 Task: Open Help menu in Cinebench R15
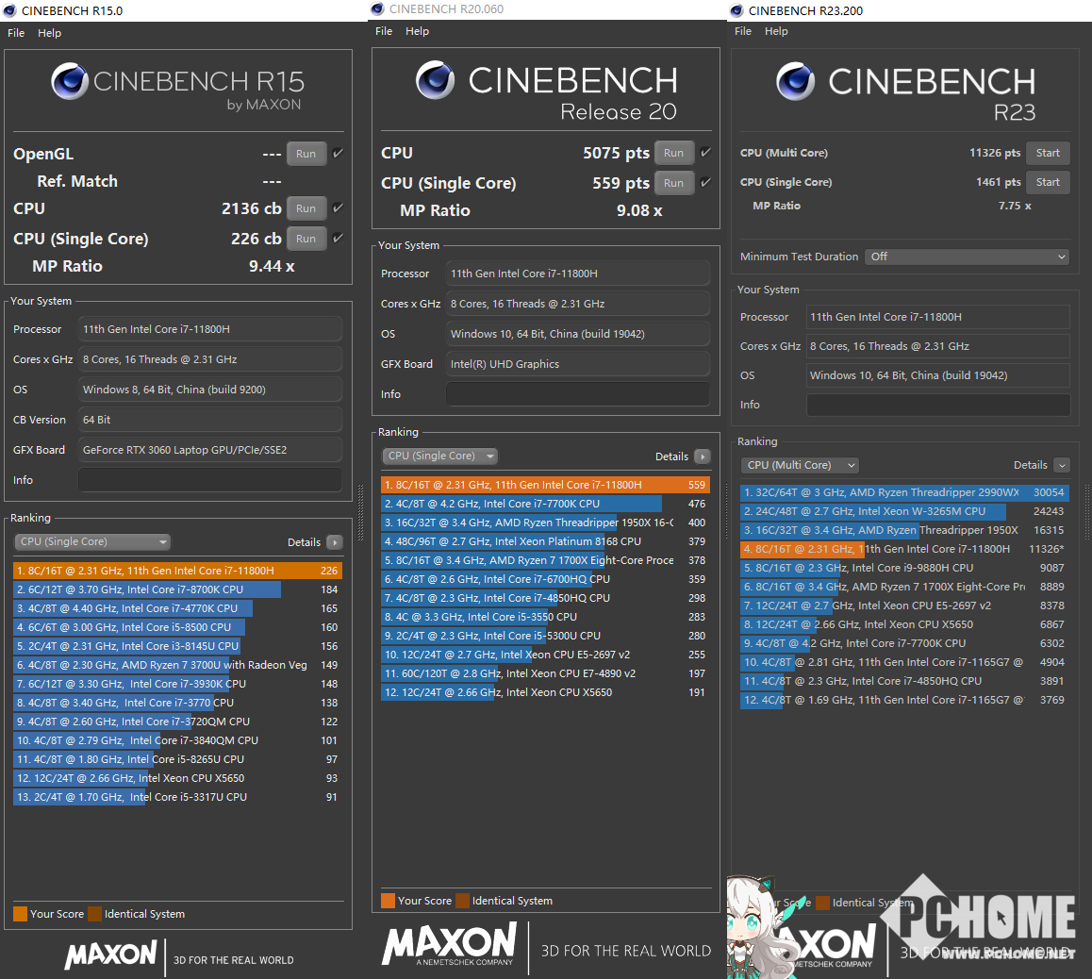[x=49, y=33]
